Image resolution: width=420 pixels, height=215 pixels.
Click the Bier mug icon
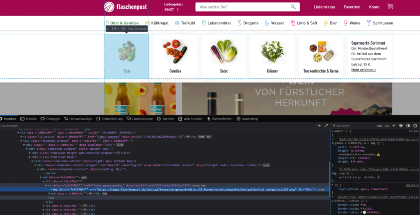[x=326, y=23]
